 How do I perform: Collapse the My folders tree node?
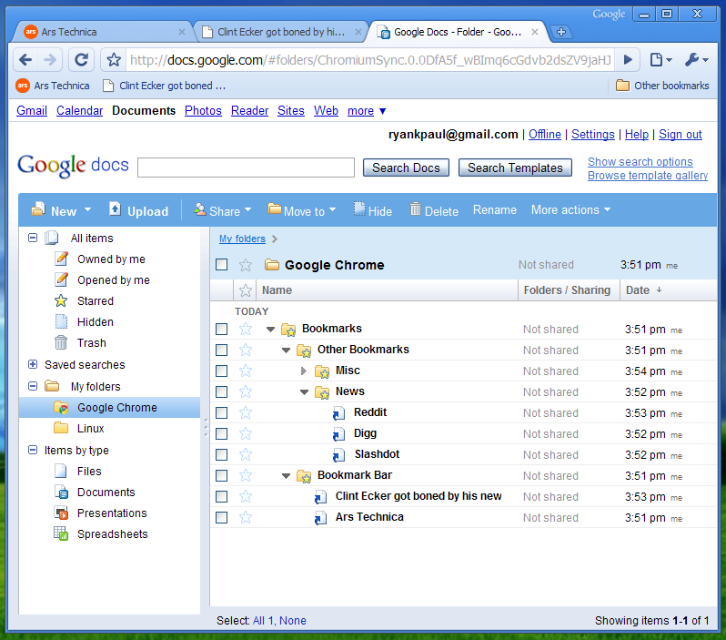tap(33, 386)
